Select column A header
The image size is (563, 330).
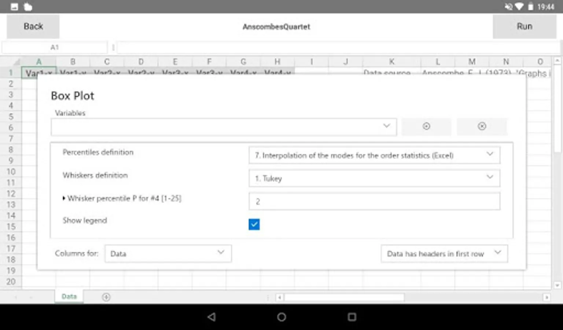point(38,62)
